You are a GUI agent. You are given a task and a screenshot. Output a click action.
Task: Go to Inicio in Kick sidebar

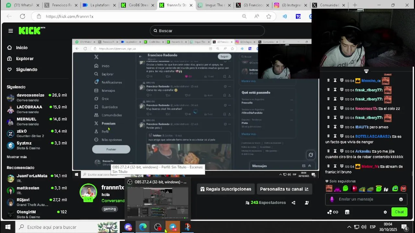22,48
